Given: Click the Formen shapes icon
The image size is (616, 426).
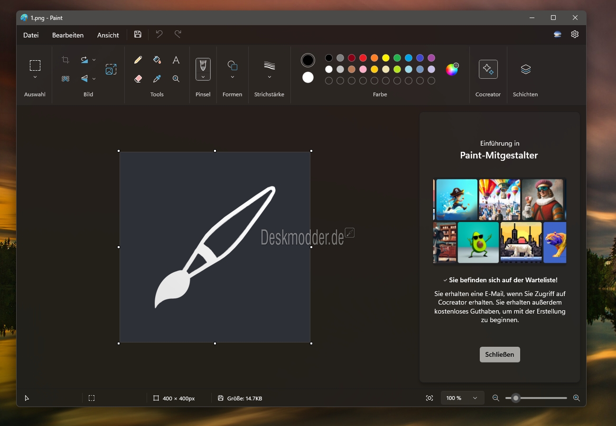Looking at the screenshot, I should pyautogui.click(x=232, y=65).
